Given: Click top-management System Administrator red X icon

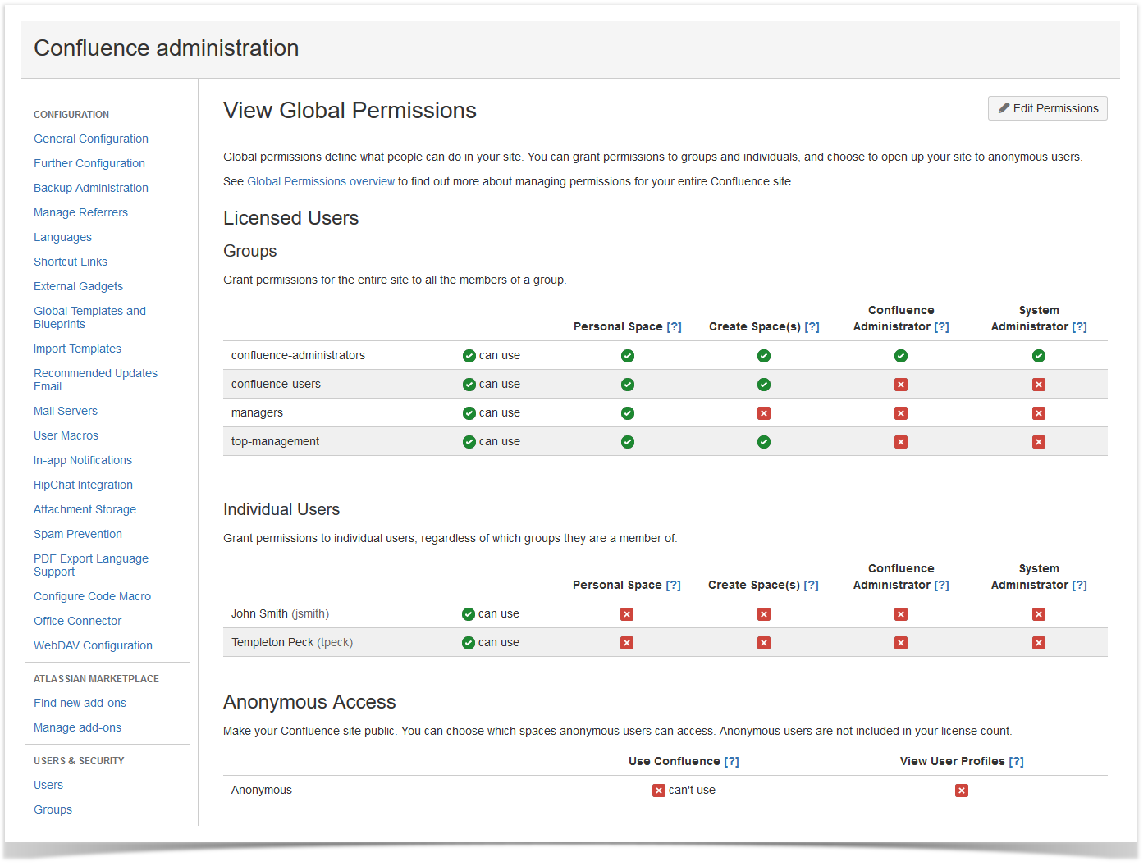Looking at the screenshot, I should 1038,442.
